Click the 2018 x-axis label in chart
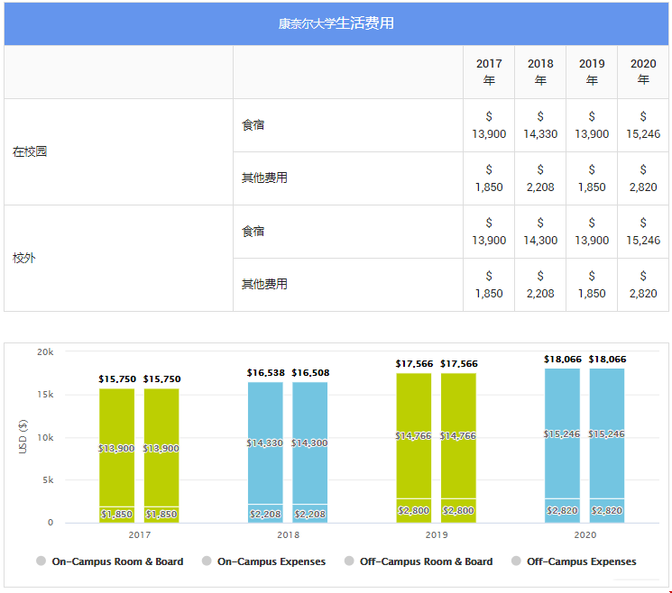The height and width of the screenshot is (593, 672). [289, 534]
